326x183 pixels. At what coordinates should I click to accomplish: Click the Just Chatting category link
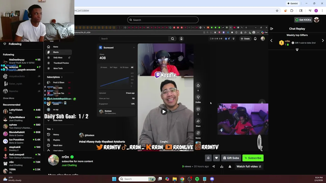point(69,165)
